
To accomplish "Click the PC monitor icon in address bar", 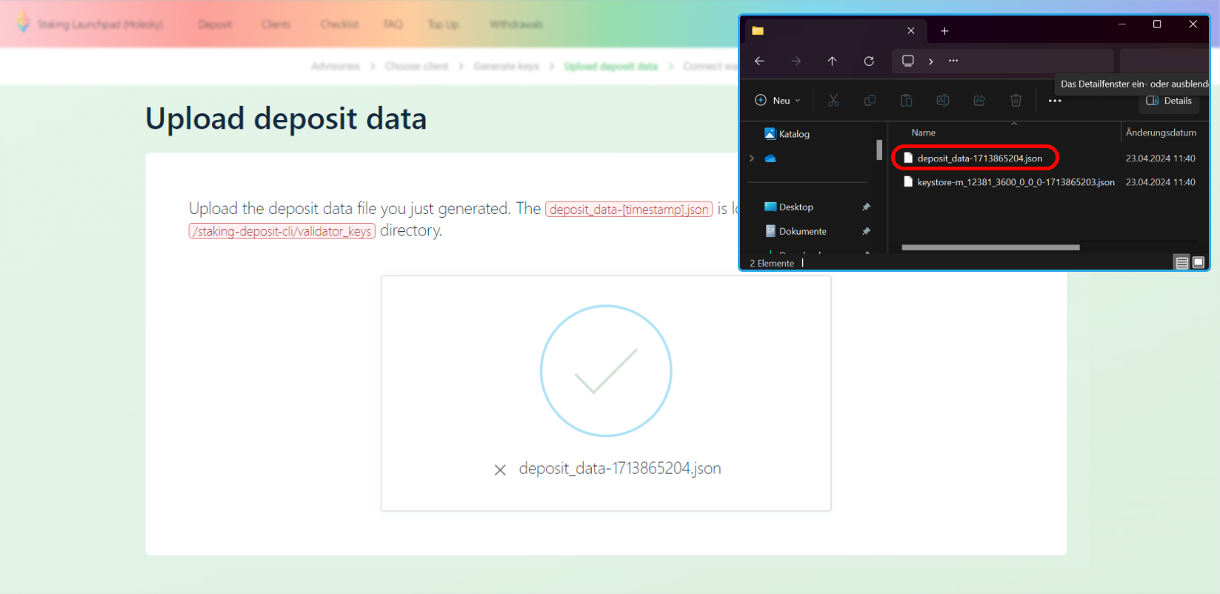I will tap(907, 61).
